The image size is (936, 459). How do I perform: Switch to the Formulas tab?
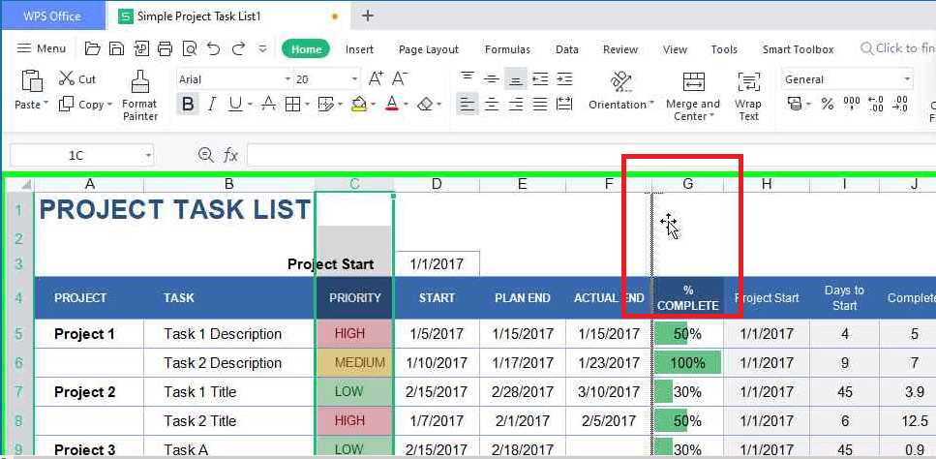tap(507, 49)
